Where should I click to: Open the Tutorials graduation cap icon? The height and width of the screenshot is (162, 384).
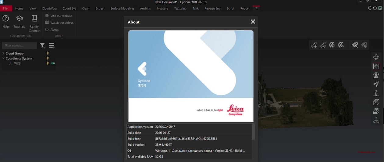coord(19,19)
